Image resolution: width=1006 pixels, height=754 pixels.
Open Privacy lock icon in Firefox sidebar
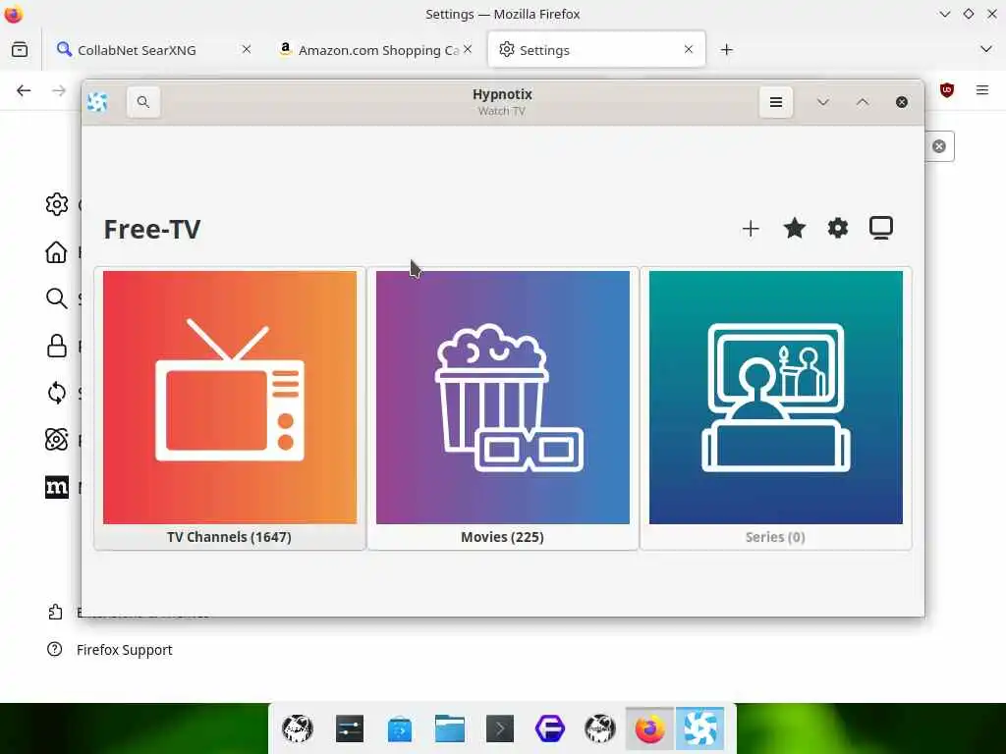coord(56,347)
